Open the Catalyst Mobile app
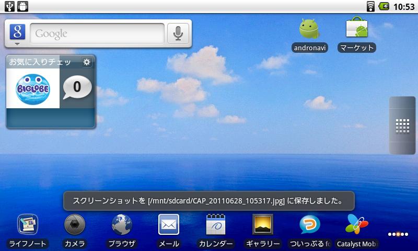 [357, 231]
